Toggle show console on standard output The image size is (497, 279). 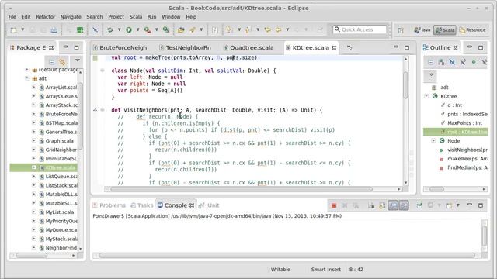tap(393, 205)
